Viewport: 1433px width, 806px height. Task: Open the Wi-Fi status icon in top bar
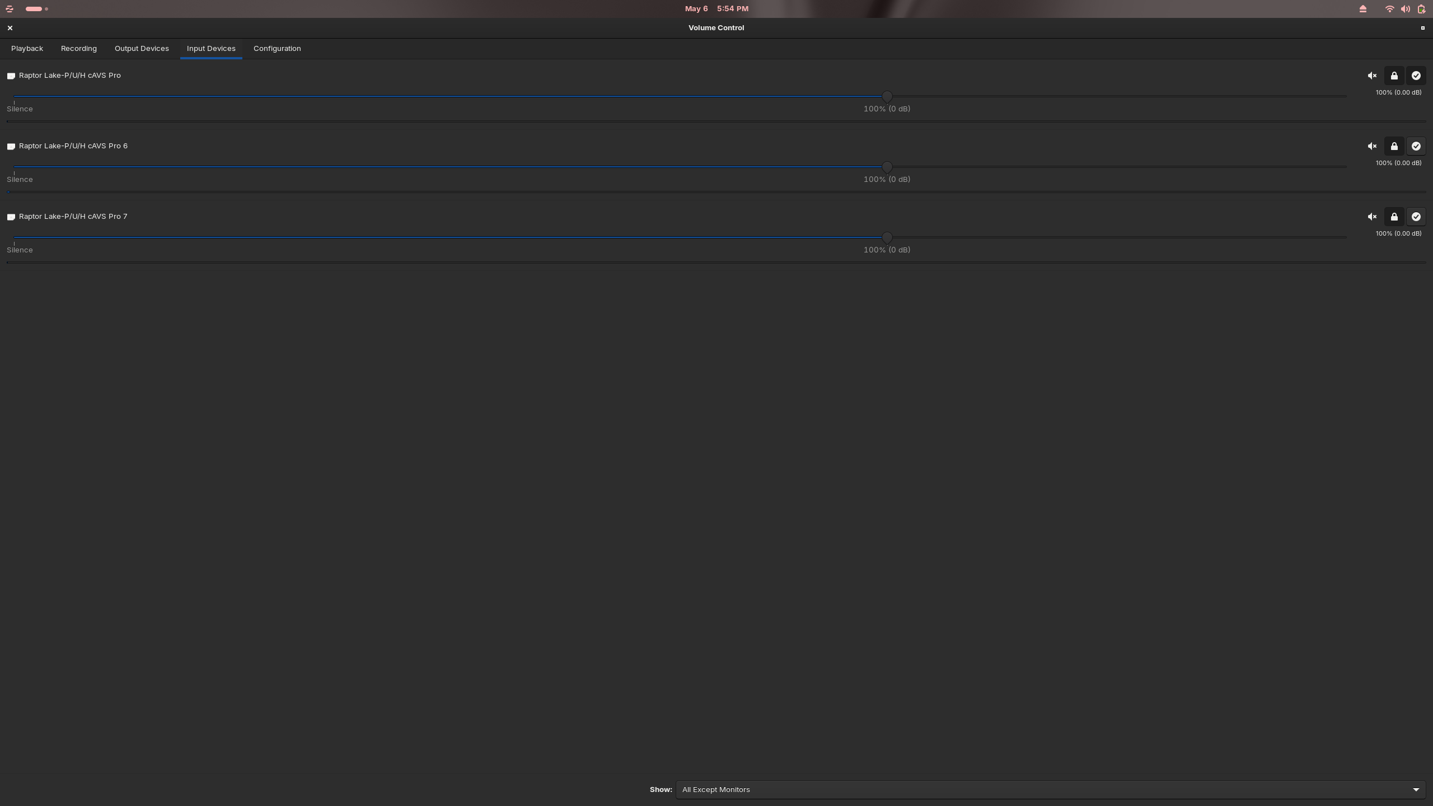pos(1389,9)
